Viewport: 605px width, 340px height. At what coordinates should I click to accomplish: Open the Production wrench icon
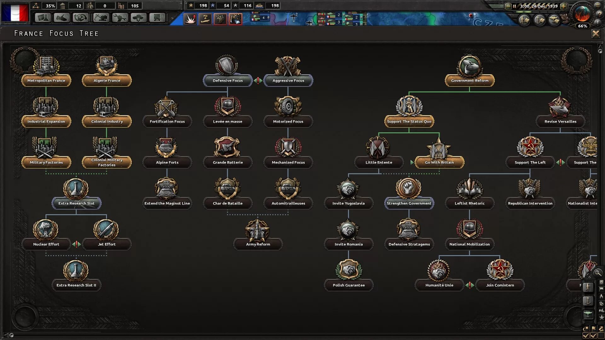(x=120, y=18)
